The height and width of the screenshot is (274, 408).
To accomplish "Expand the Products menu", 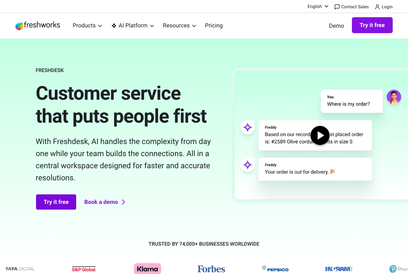I will pos(87,25).
